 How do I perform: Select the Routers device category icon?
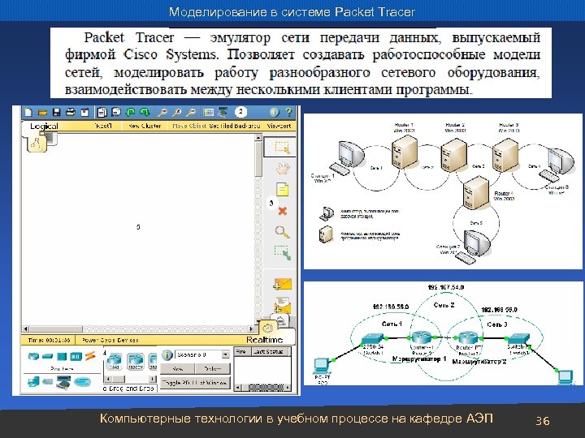click(x=33, y=356)
